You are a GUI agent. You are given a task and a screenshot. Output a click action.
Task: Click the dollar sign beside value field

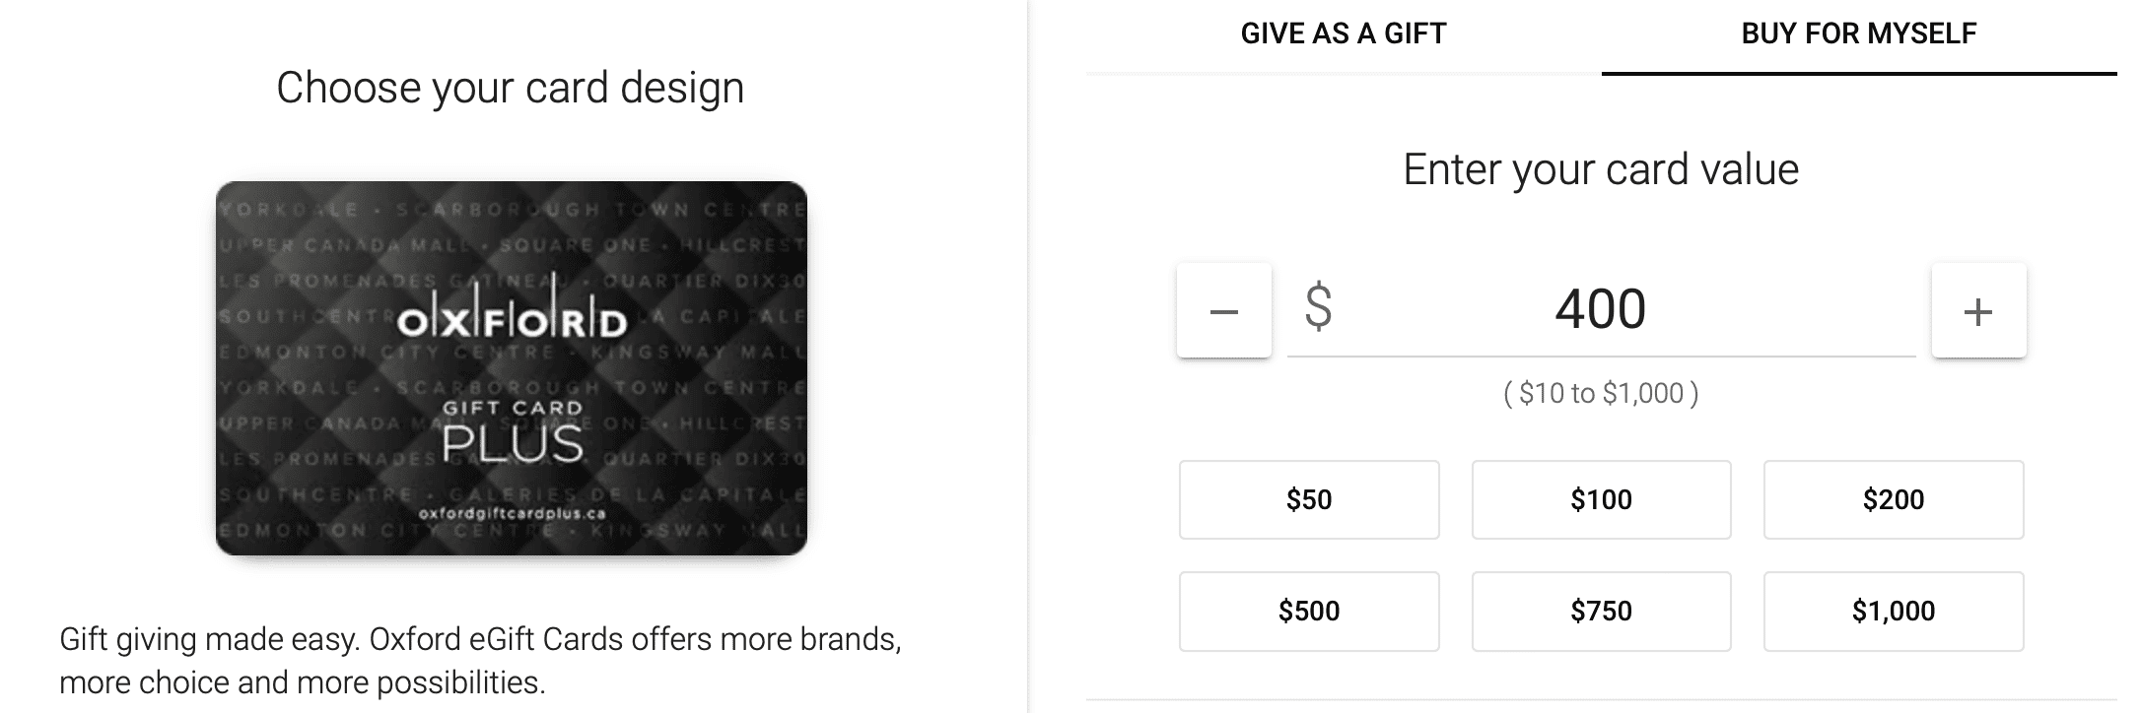[x=1318, y=307]
